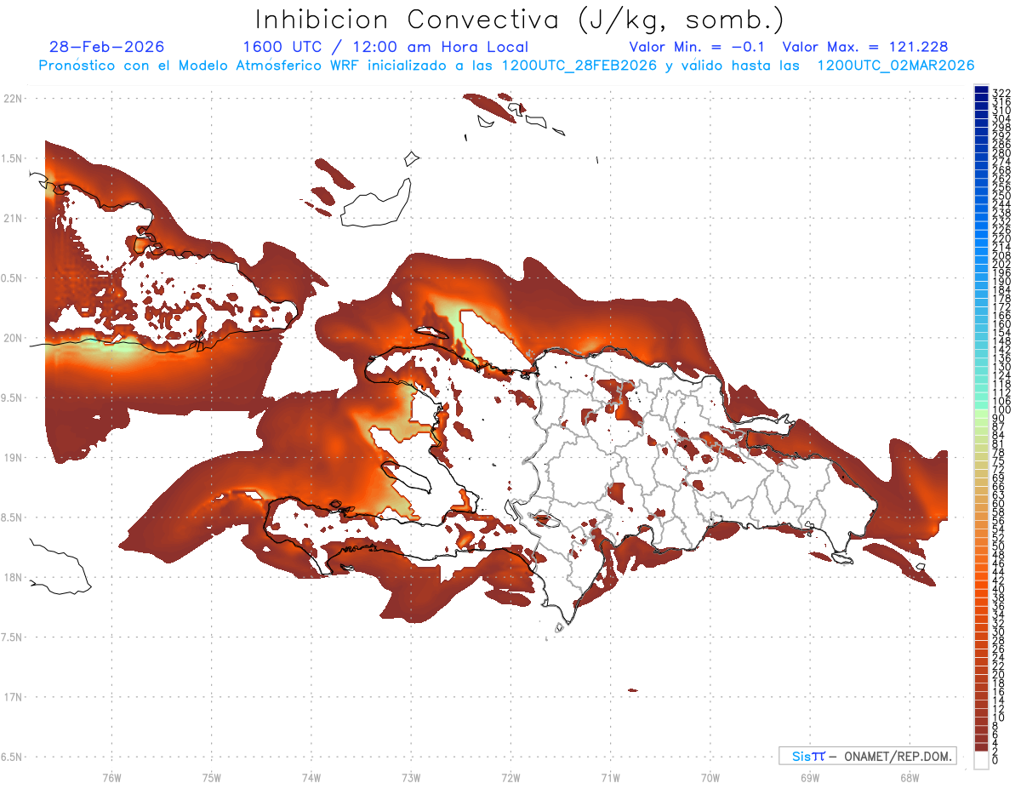The image size is (1021, 789).
Task: Click the '202' colorbar label
Action: [x=1001, y=264]
